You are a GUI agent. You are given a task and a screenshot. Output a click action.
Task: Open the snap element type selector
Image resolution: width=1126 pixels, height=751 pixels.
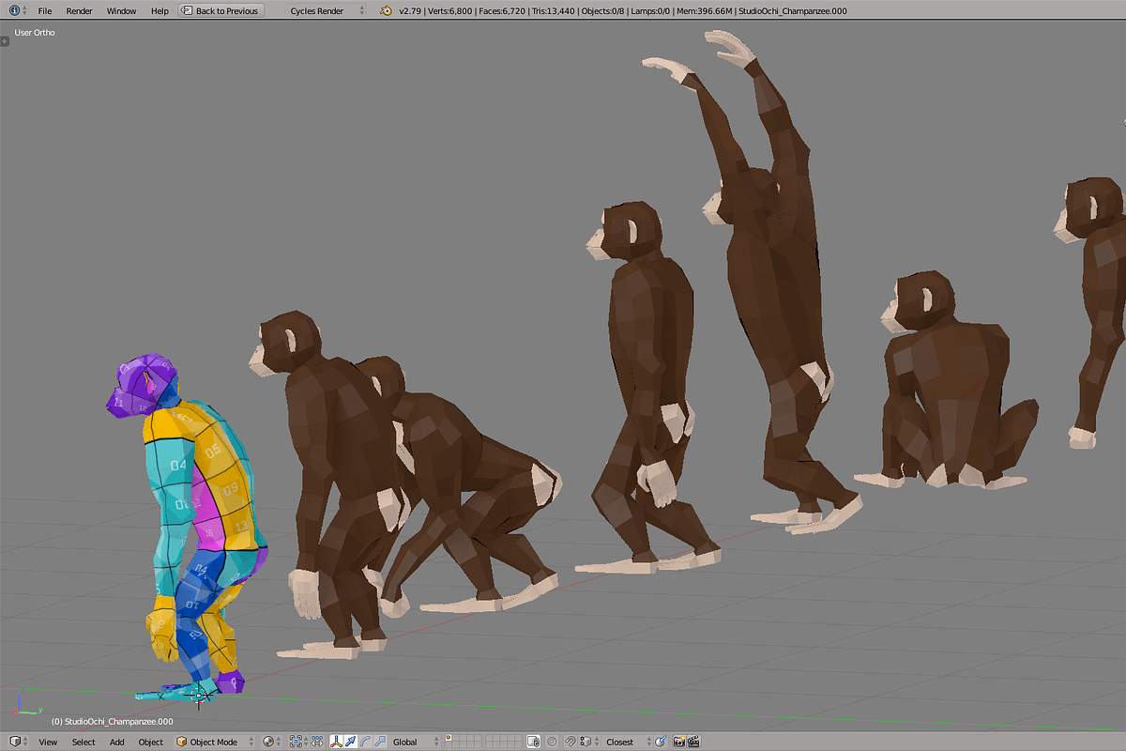coord(588,742)
